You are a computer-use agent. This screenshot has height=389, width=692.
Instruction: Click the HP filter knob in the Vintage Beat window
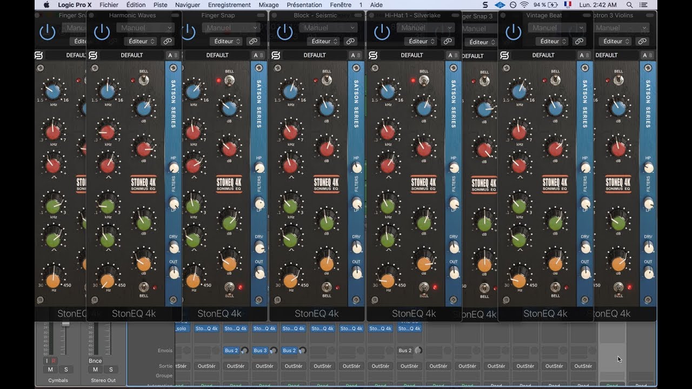click(x=585, y=167)
